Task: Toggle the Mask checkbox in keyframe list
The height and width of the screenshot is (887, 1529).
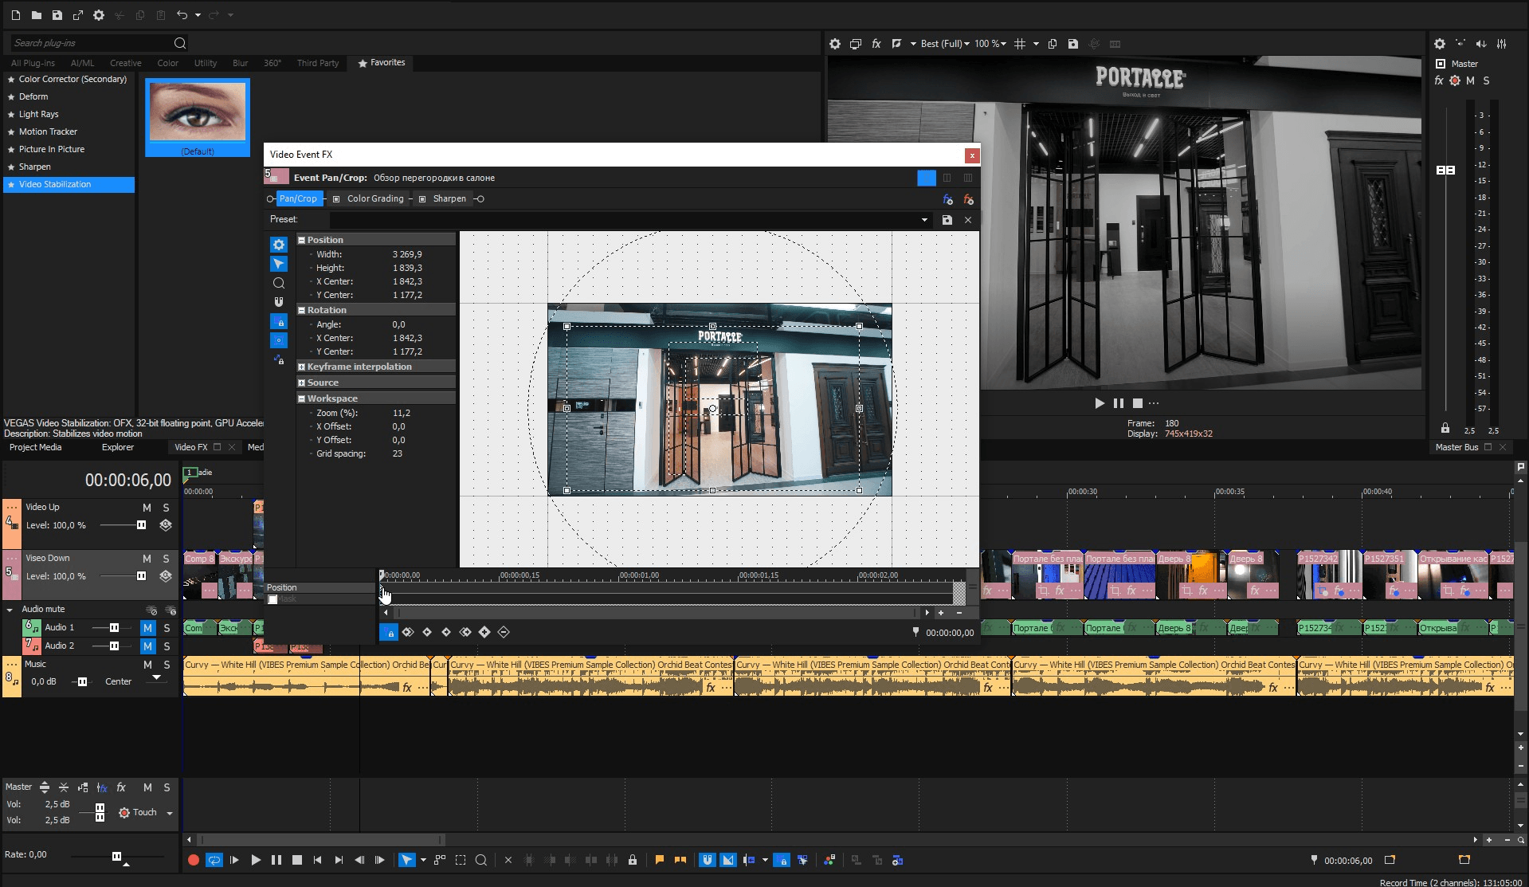Action: pyautogui.click(x=273, y=599)
